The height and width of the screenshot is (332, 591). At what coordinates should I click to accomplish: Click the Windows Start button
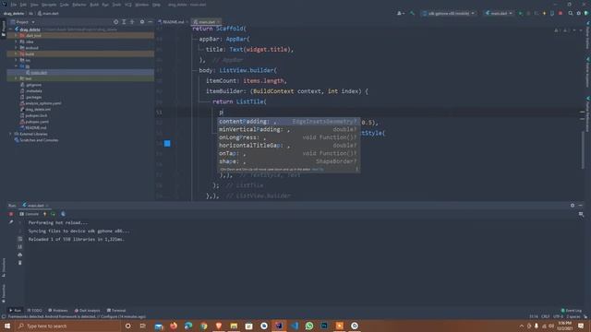[7, 326]
